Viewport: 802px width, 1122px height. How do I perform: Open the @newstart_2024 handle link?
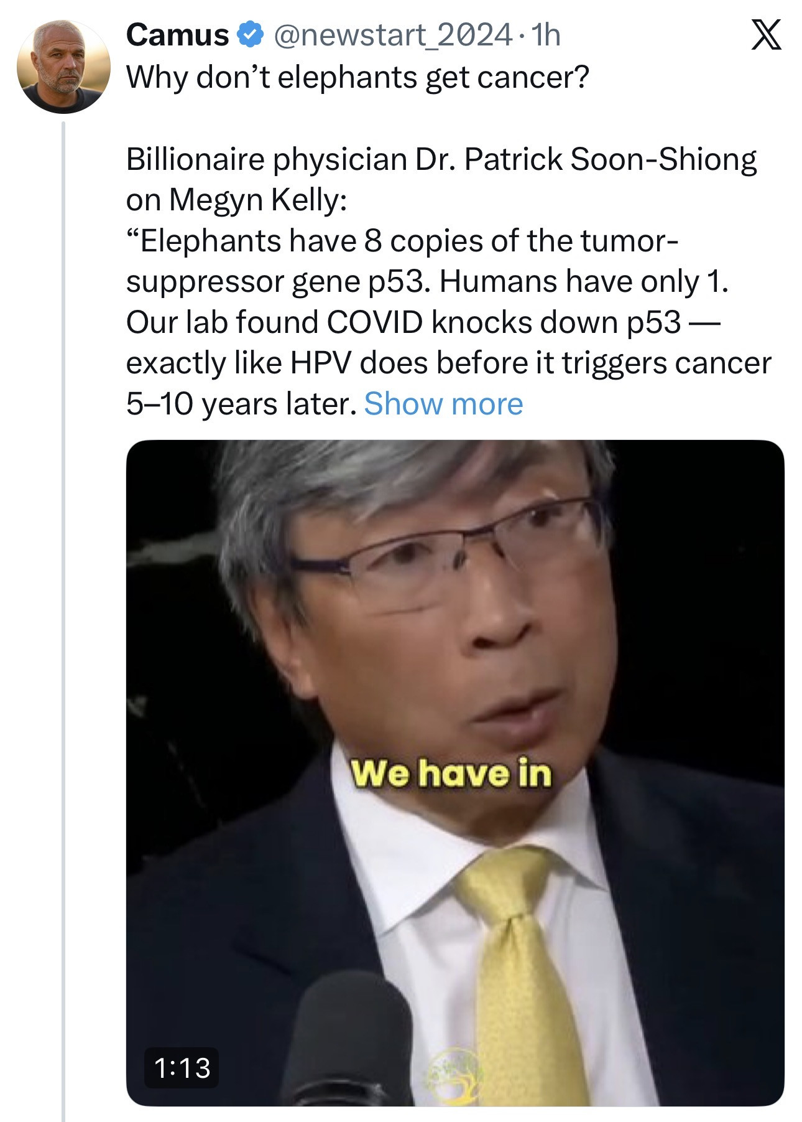(x=393, y=35)
